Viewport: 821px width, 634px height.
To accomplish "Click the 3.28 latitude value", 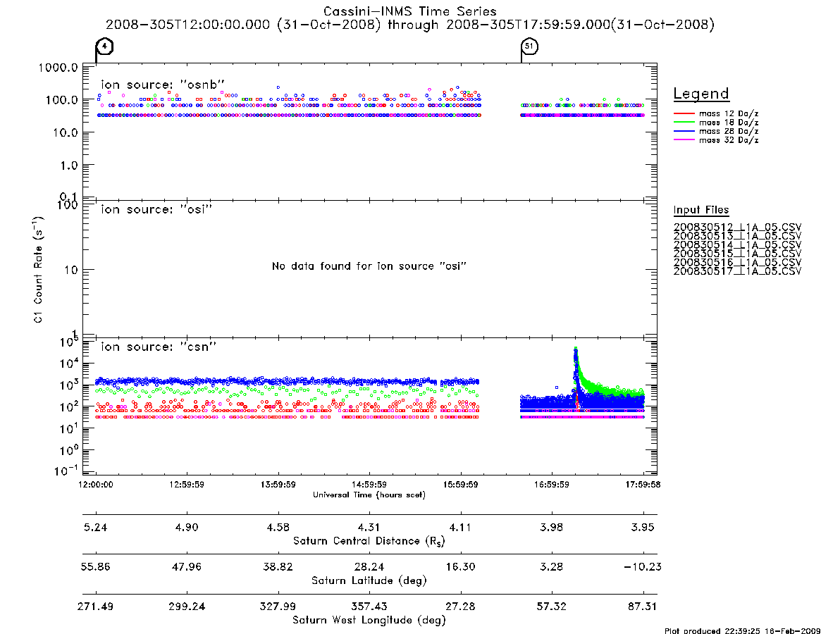I will [552, 567].
